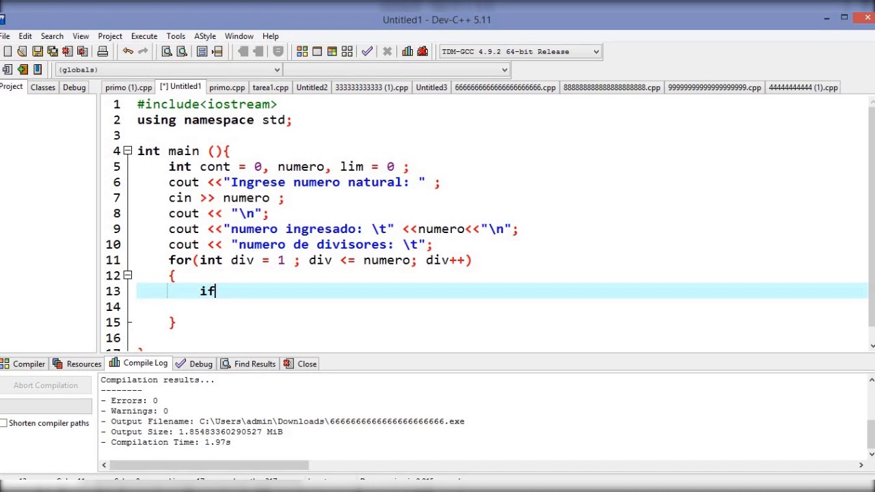
Task: Click the Delete Profiling Information icon
Action: pyautogui.click(x=422, y=51)
